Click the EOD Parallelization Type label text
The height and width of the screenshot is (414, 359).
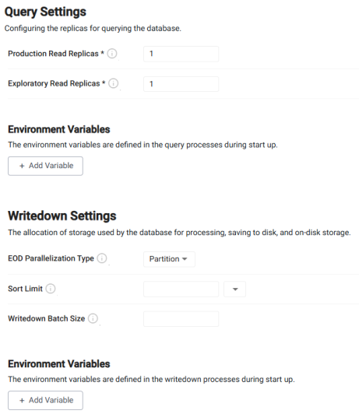(x=51, y=258)
